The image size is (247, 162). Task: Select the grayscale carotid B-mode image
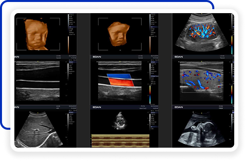coord(38,79)
